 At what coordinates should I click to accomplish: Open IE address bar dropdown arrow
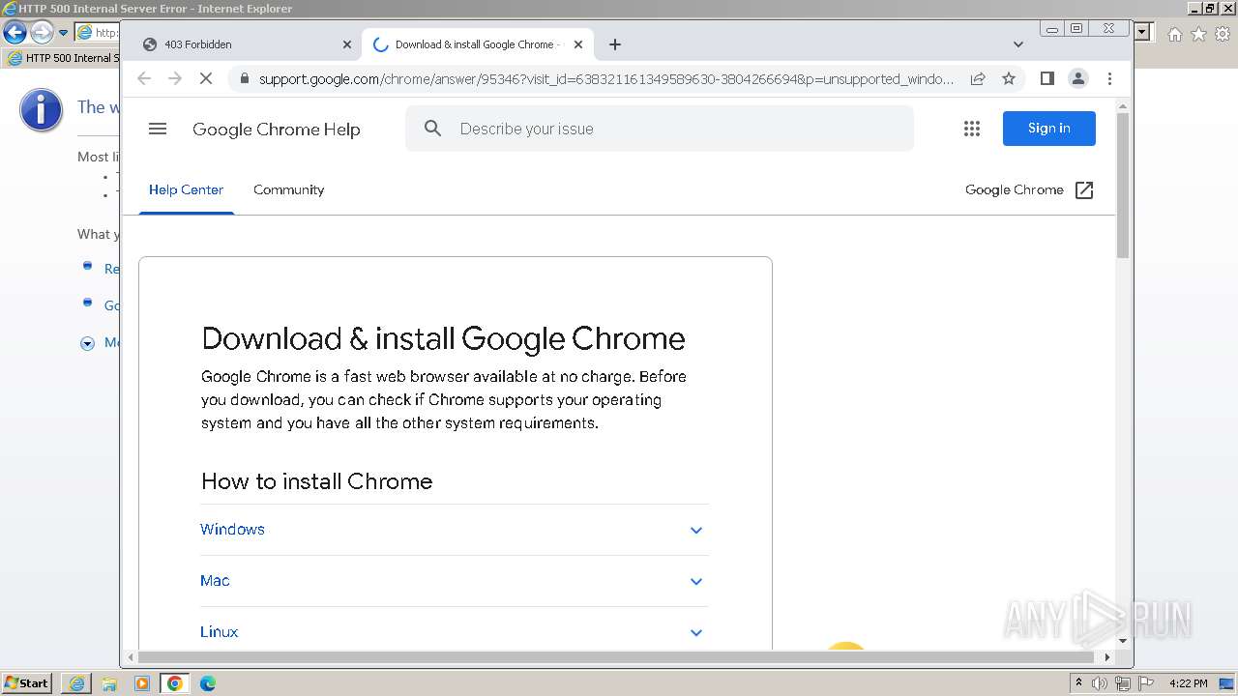(1143, 32)
